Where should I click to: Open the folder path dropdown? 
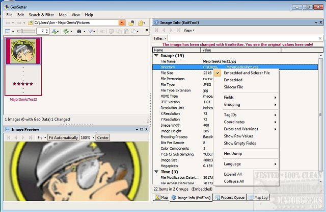click(122, 23)
